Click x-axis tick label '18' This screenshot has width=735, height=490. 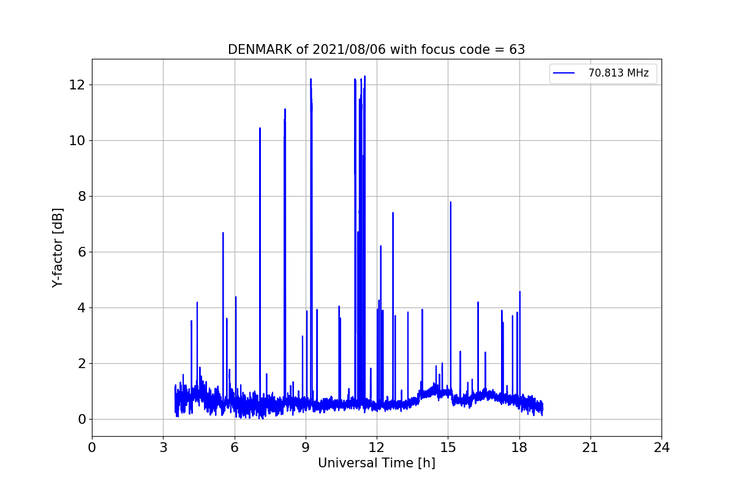pos(519,448)
